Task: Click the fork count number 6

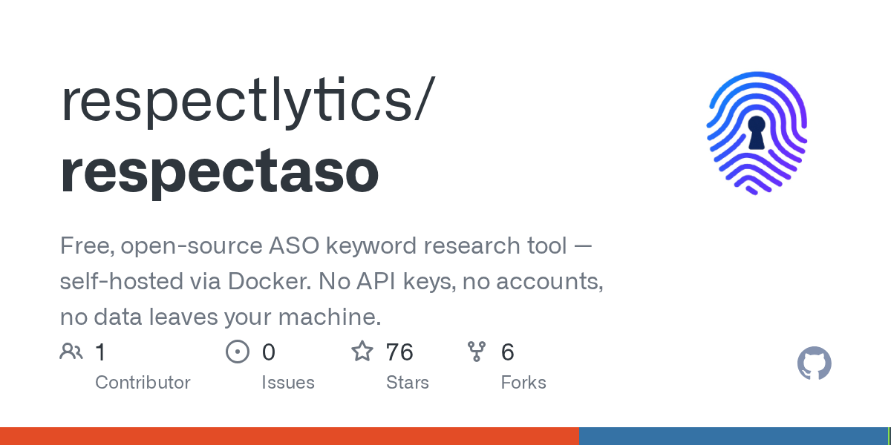Action: click(508, 352)
